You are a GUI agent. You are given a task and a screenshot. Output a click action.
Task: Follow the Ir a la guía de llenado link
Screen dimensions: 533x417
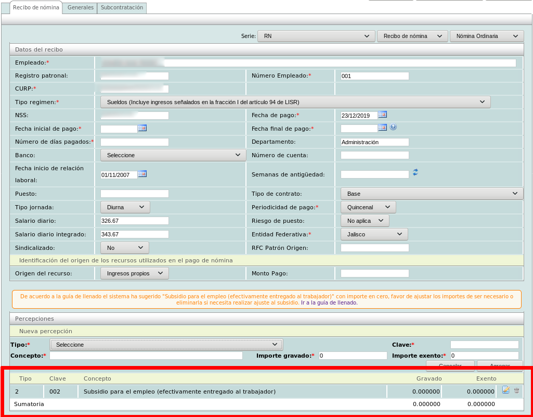pyautogui.click(x=329, y=302)
